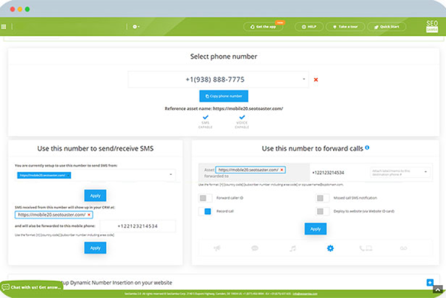This screenshot has height=298, width=446.
Task: Toggle Forward caller ID switch
Action: coord(206,198)
